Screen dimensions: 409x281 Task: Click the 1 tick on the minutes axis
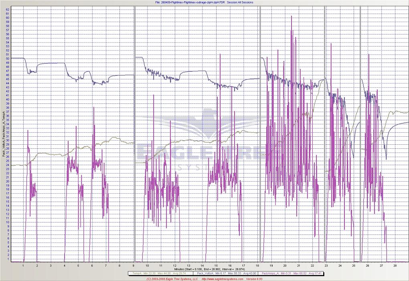click(x=23, y=265)
